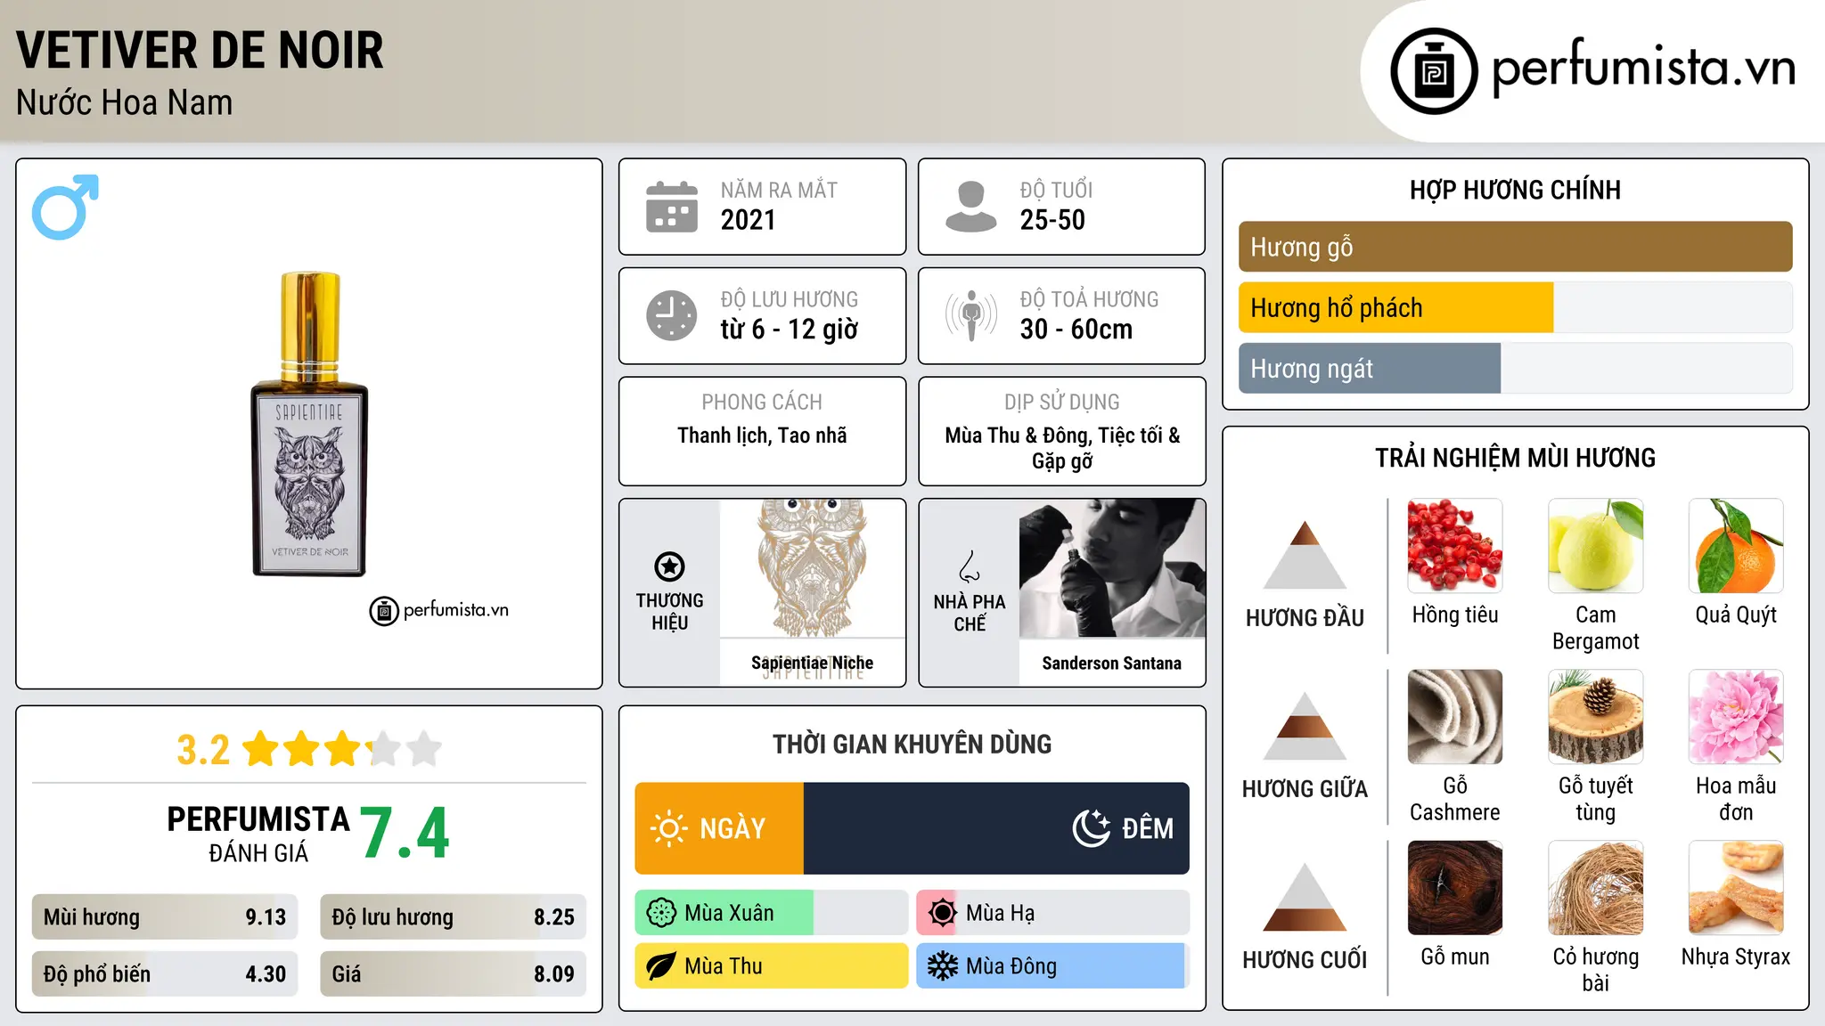Click the flower icon for Mùa Xuân
Image resolution: width=1825 pixels, height=1026 pixels.
tap(661, 913)
